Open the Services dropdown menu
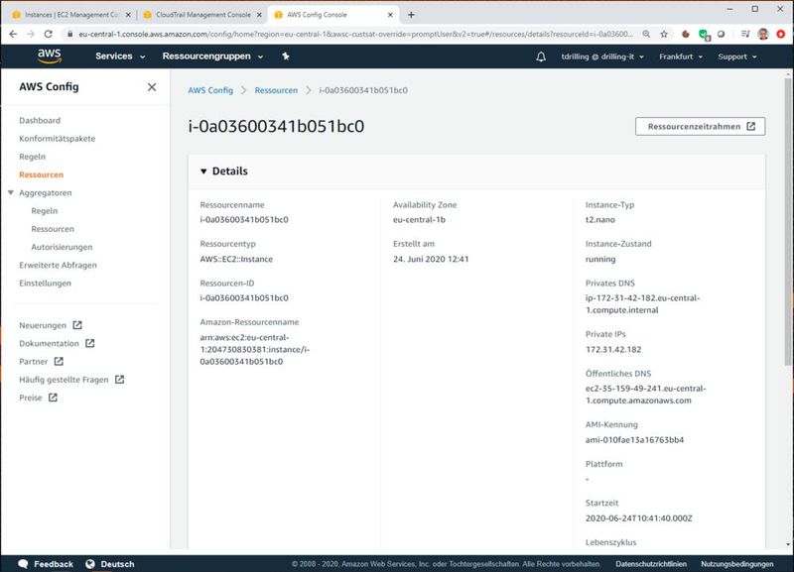Screen dimensions: 794x572 (x=120, y=57)
